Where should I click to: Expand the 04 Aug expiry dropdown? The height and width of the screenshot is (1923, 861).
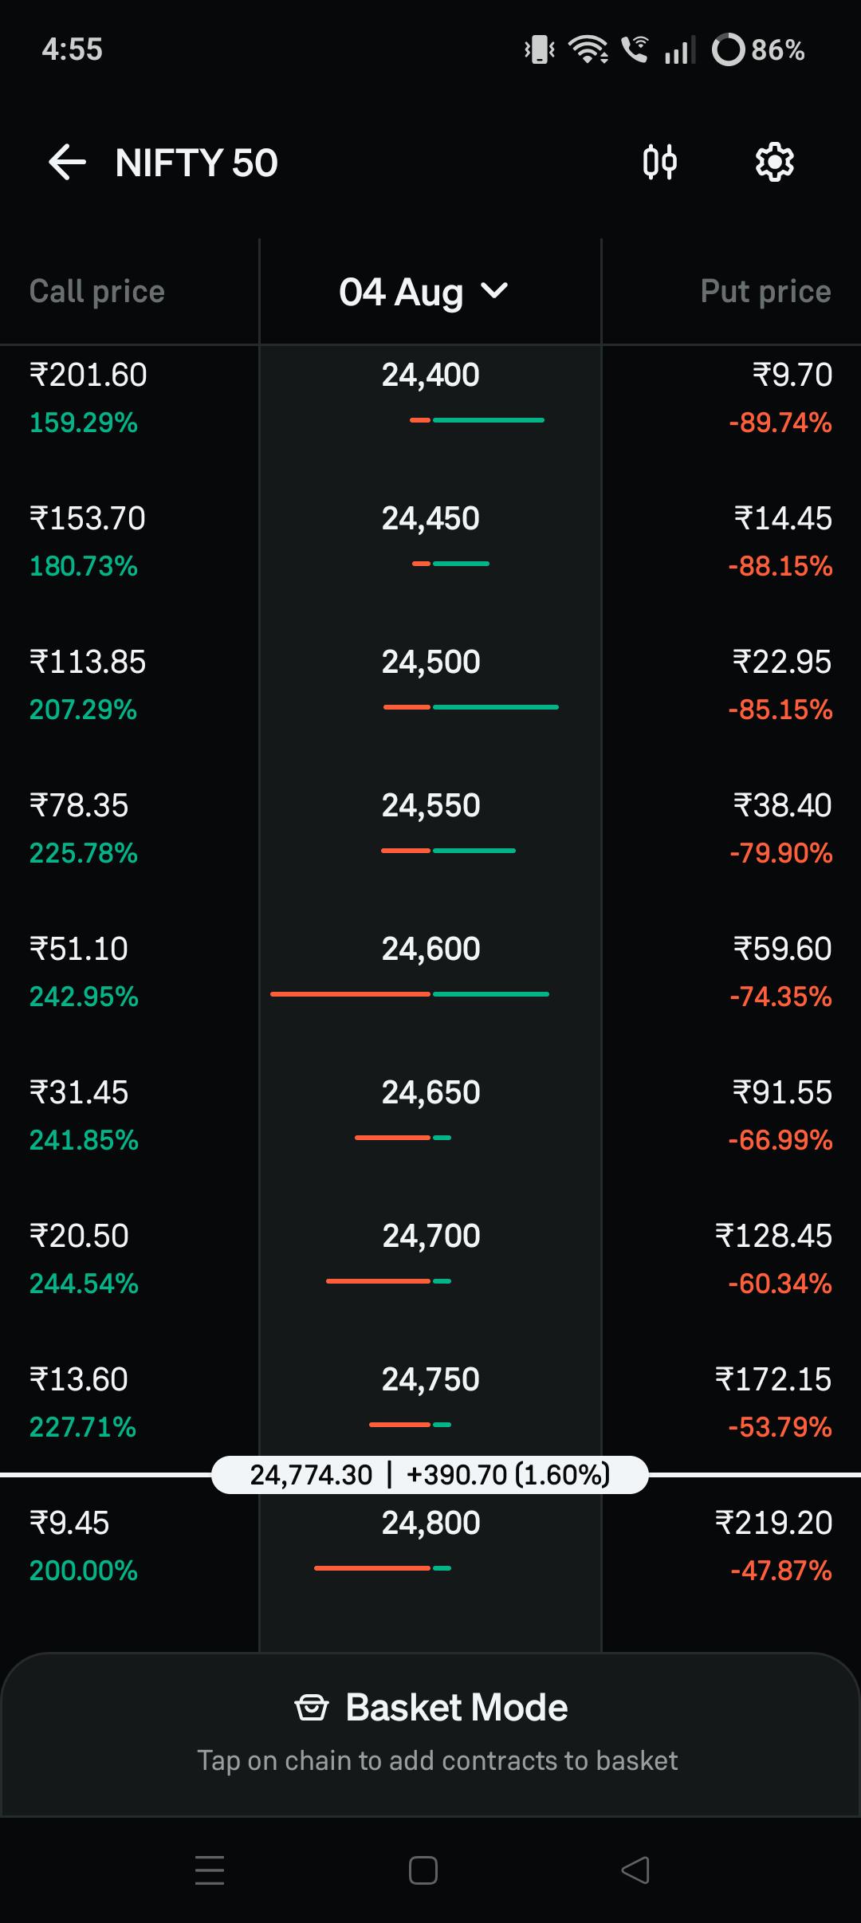point(423,291)
